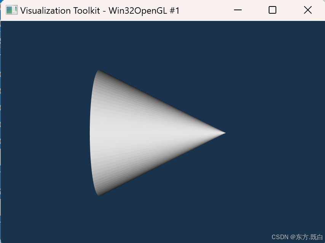This screenshot has width=325, height=243.
Task: Click the window title text "Visualization Toolkit"
Action: 60,11
